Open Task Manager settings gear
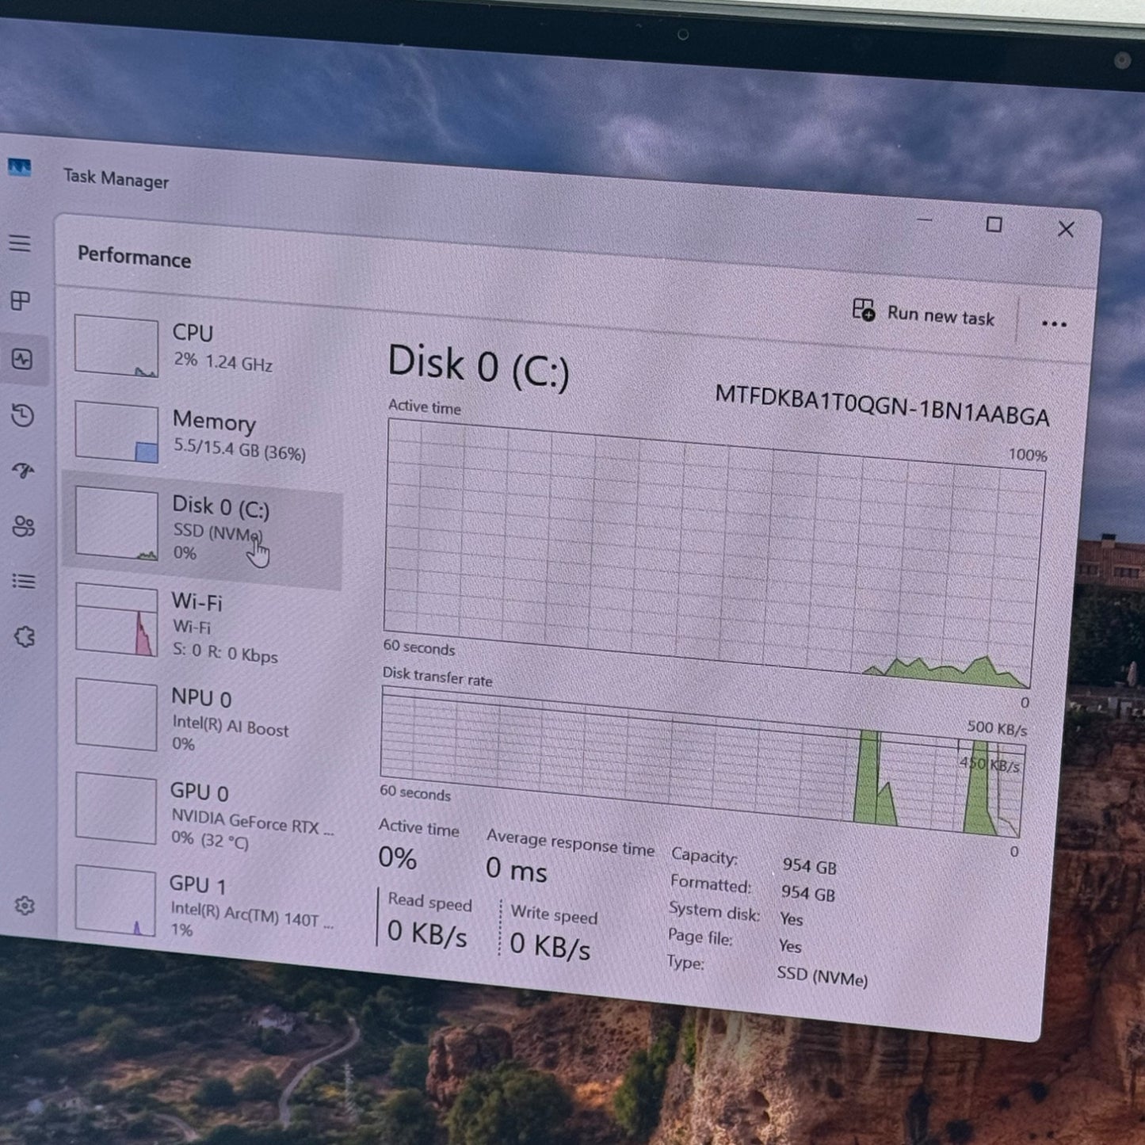1145x1145 pixels. pyautogui.click(x=25, y=906)
